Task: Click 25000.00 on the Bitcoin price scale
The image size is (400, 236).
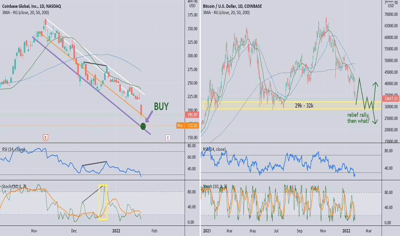Action: click(391, 118)
